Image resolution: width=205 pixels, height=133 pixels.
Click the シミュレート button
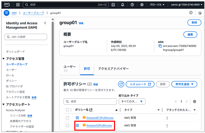tap(140, 84)
